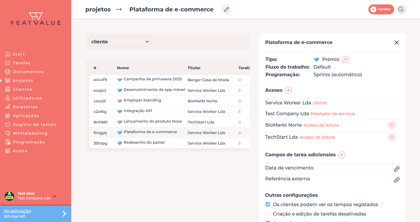Click the Atualização banner arrow
The height and width of the screenshot is (222, 420).
tap(64, 214)
